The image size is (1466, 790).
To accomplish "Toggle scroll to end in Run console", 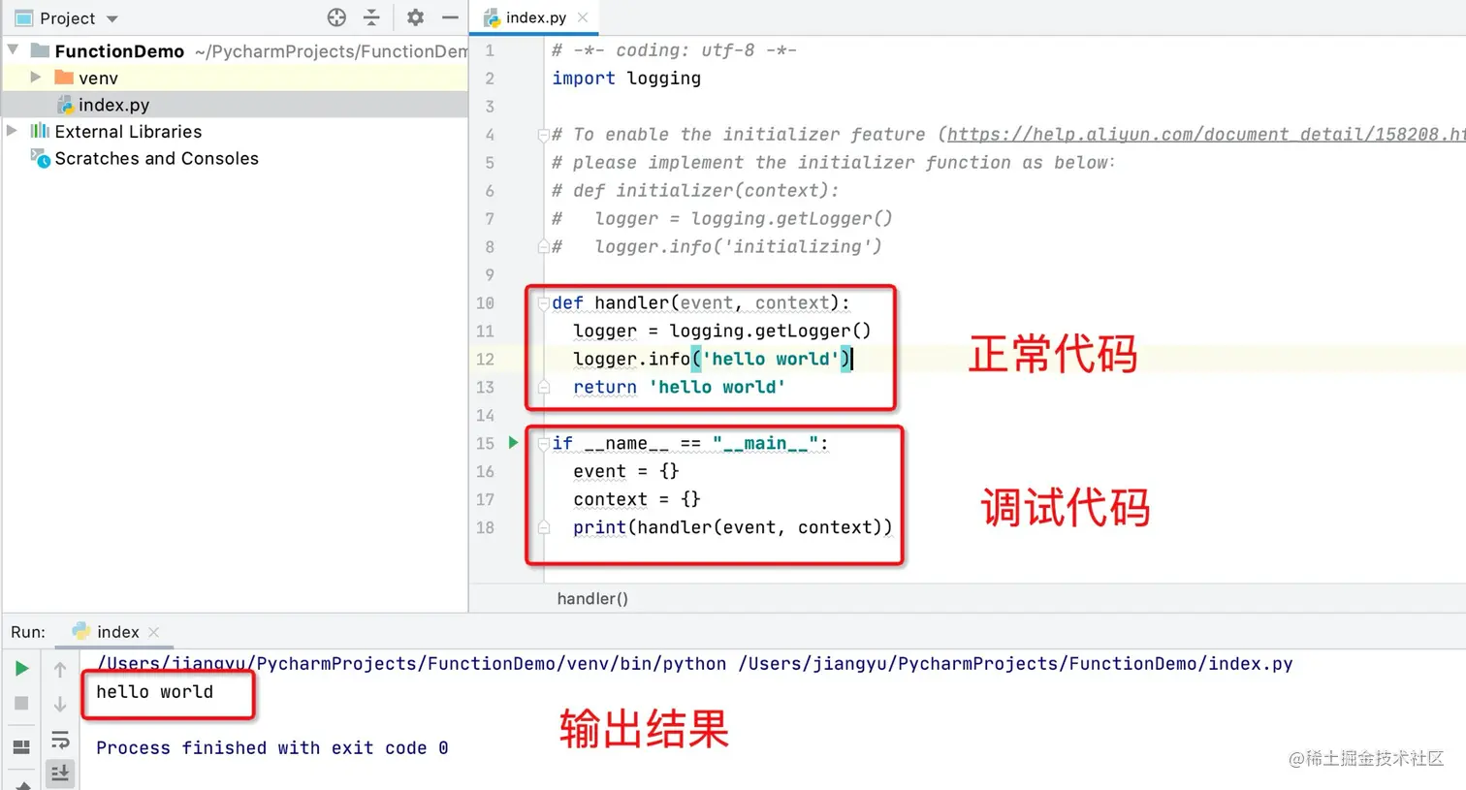I will pos(60,774).
